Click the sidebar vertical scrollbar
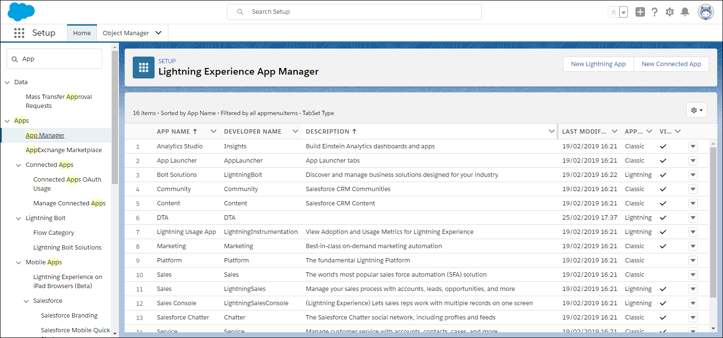 point(115,116)
